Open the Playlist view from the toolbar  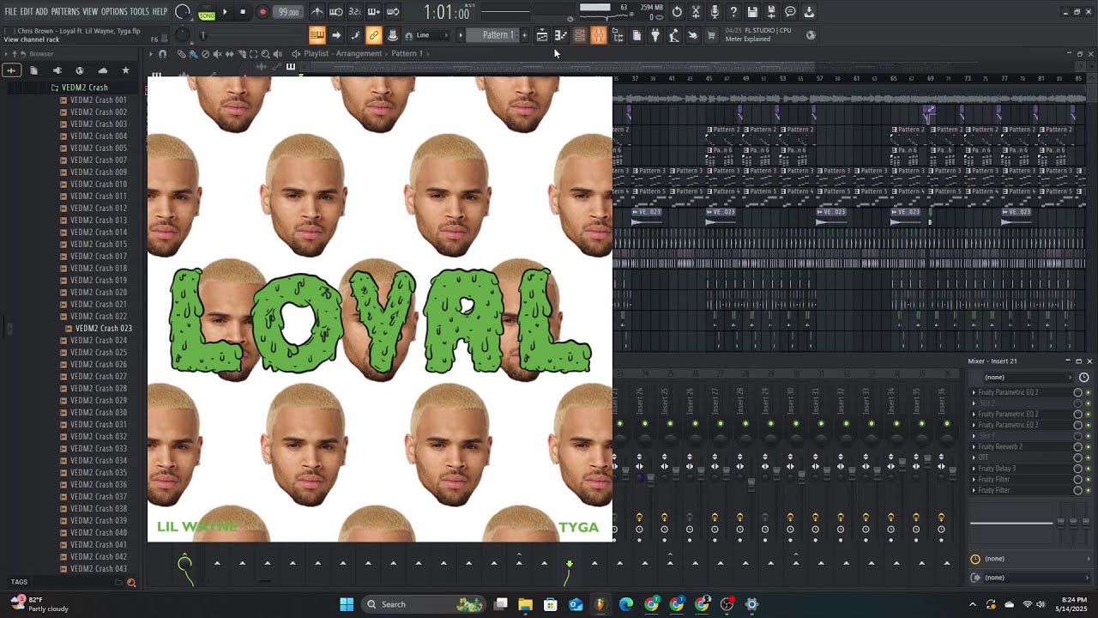pos(541,35)
